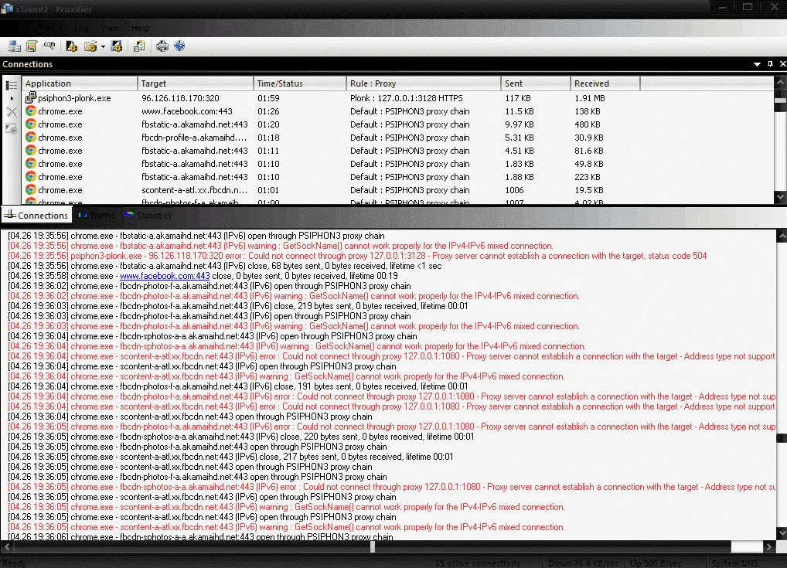Viewport: 787px width, 568px height.
Task: Open the Profile menu
Action: pyautogui.click(x=50, y=28)
